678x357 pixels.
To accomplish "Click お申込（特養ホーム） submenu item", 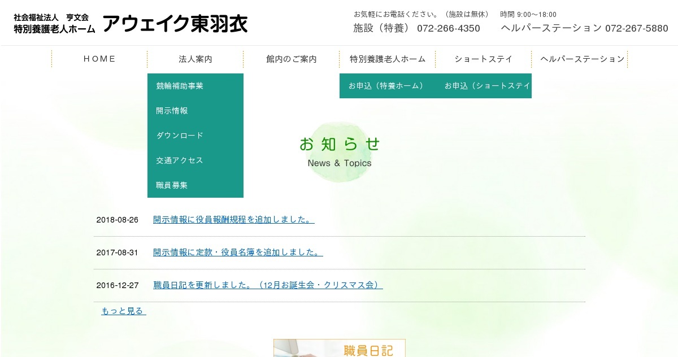I will tap(388, 86).
